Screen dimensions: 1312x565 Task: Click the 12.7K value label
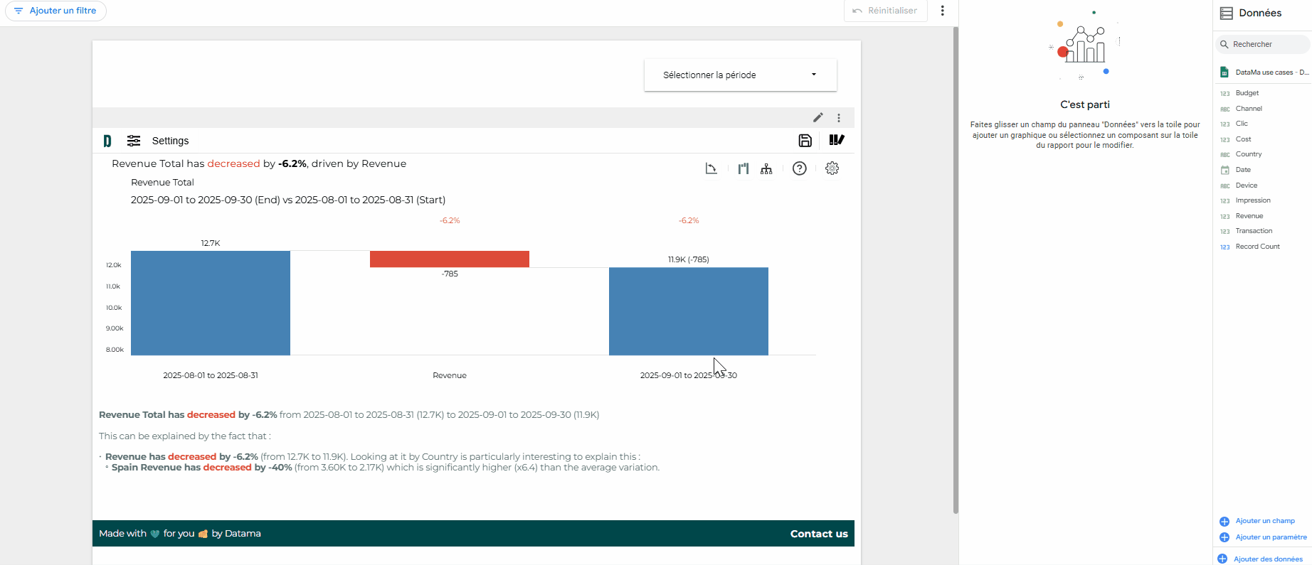211,243
